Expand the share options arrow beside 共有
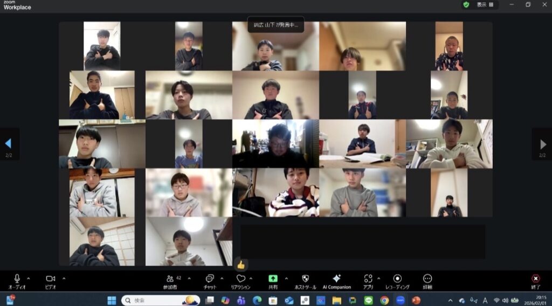The height and width of the screenshot is (306, 552). point(286,279)
